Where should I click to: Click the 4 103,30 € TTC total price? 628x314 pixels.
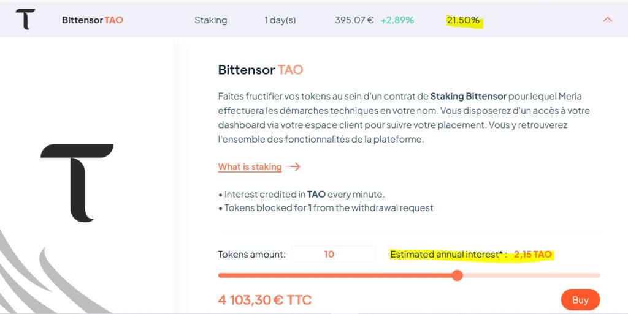pos(265,300)
